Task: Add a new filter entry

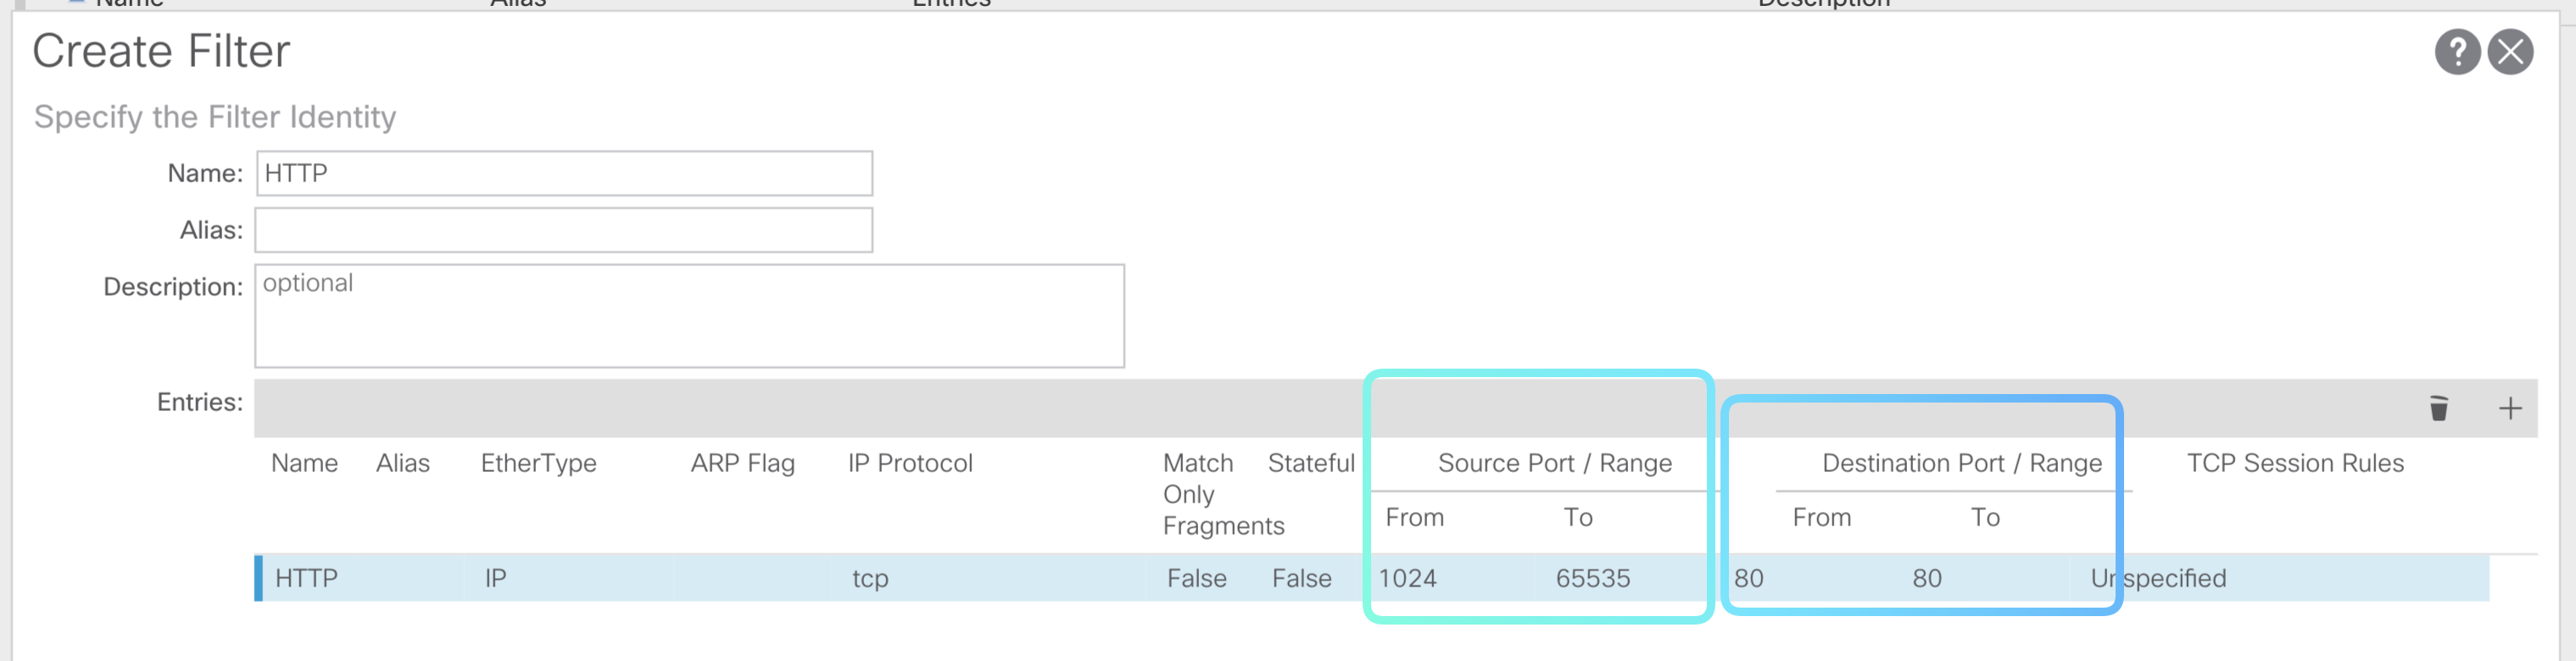Action: point(2509,408)
